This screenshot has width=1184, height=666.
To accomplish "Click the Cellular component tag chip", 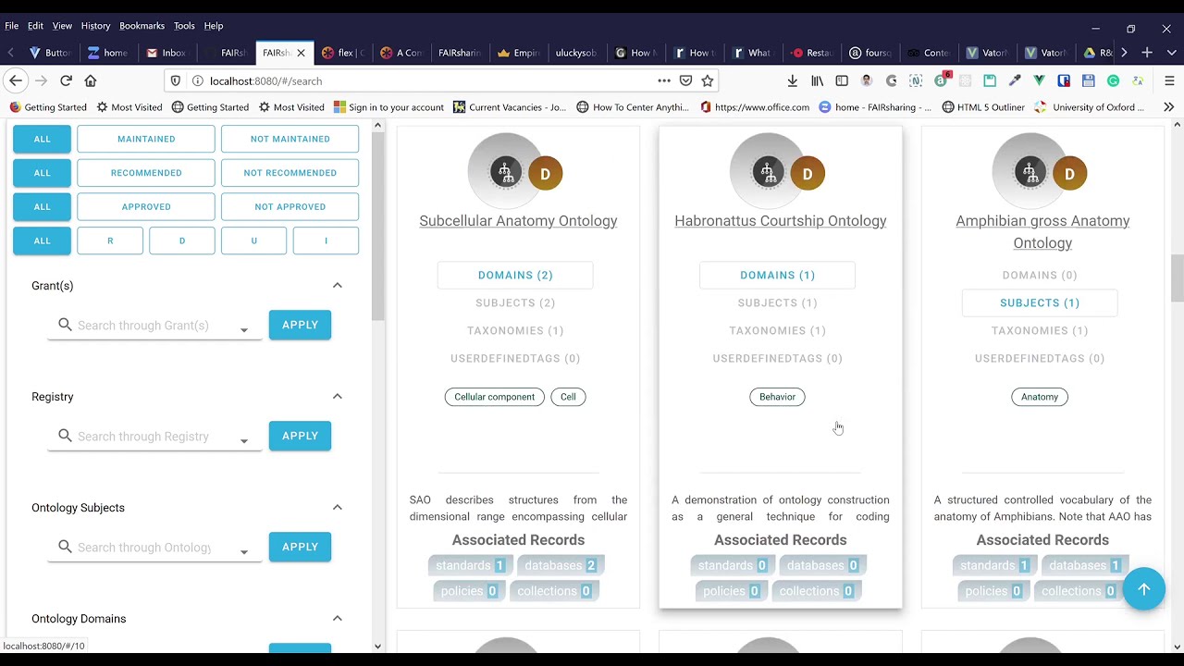I will point(495,397).
